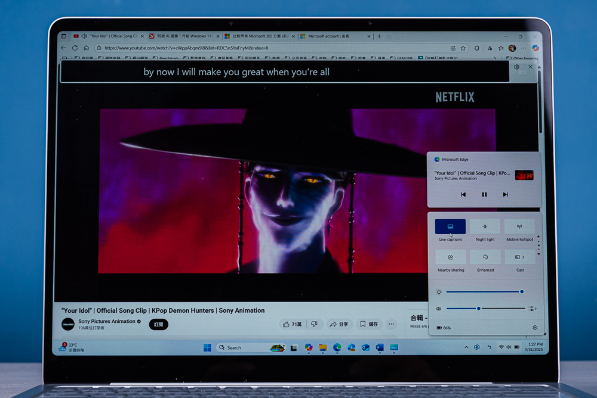Pause playback in the media flyout
This screenshot has width=597, height=398.
pyautogui.click(x=484, y=195)
